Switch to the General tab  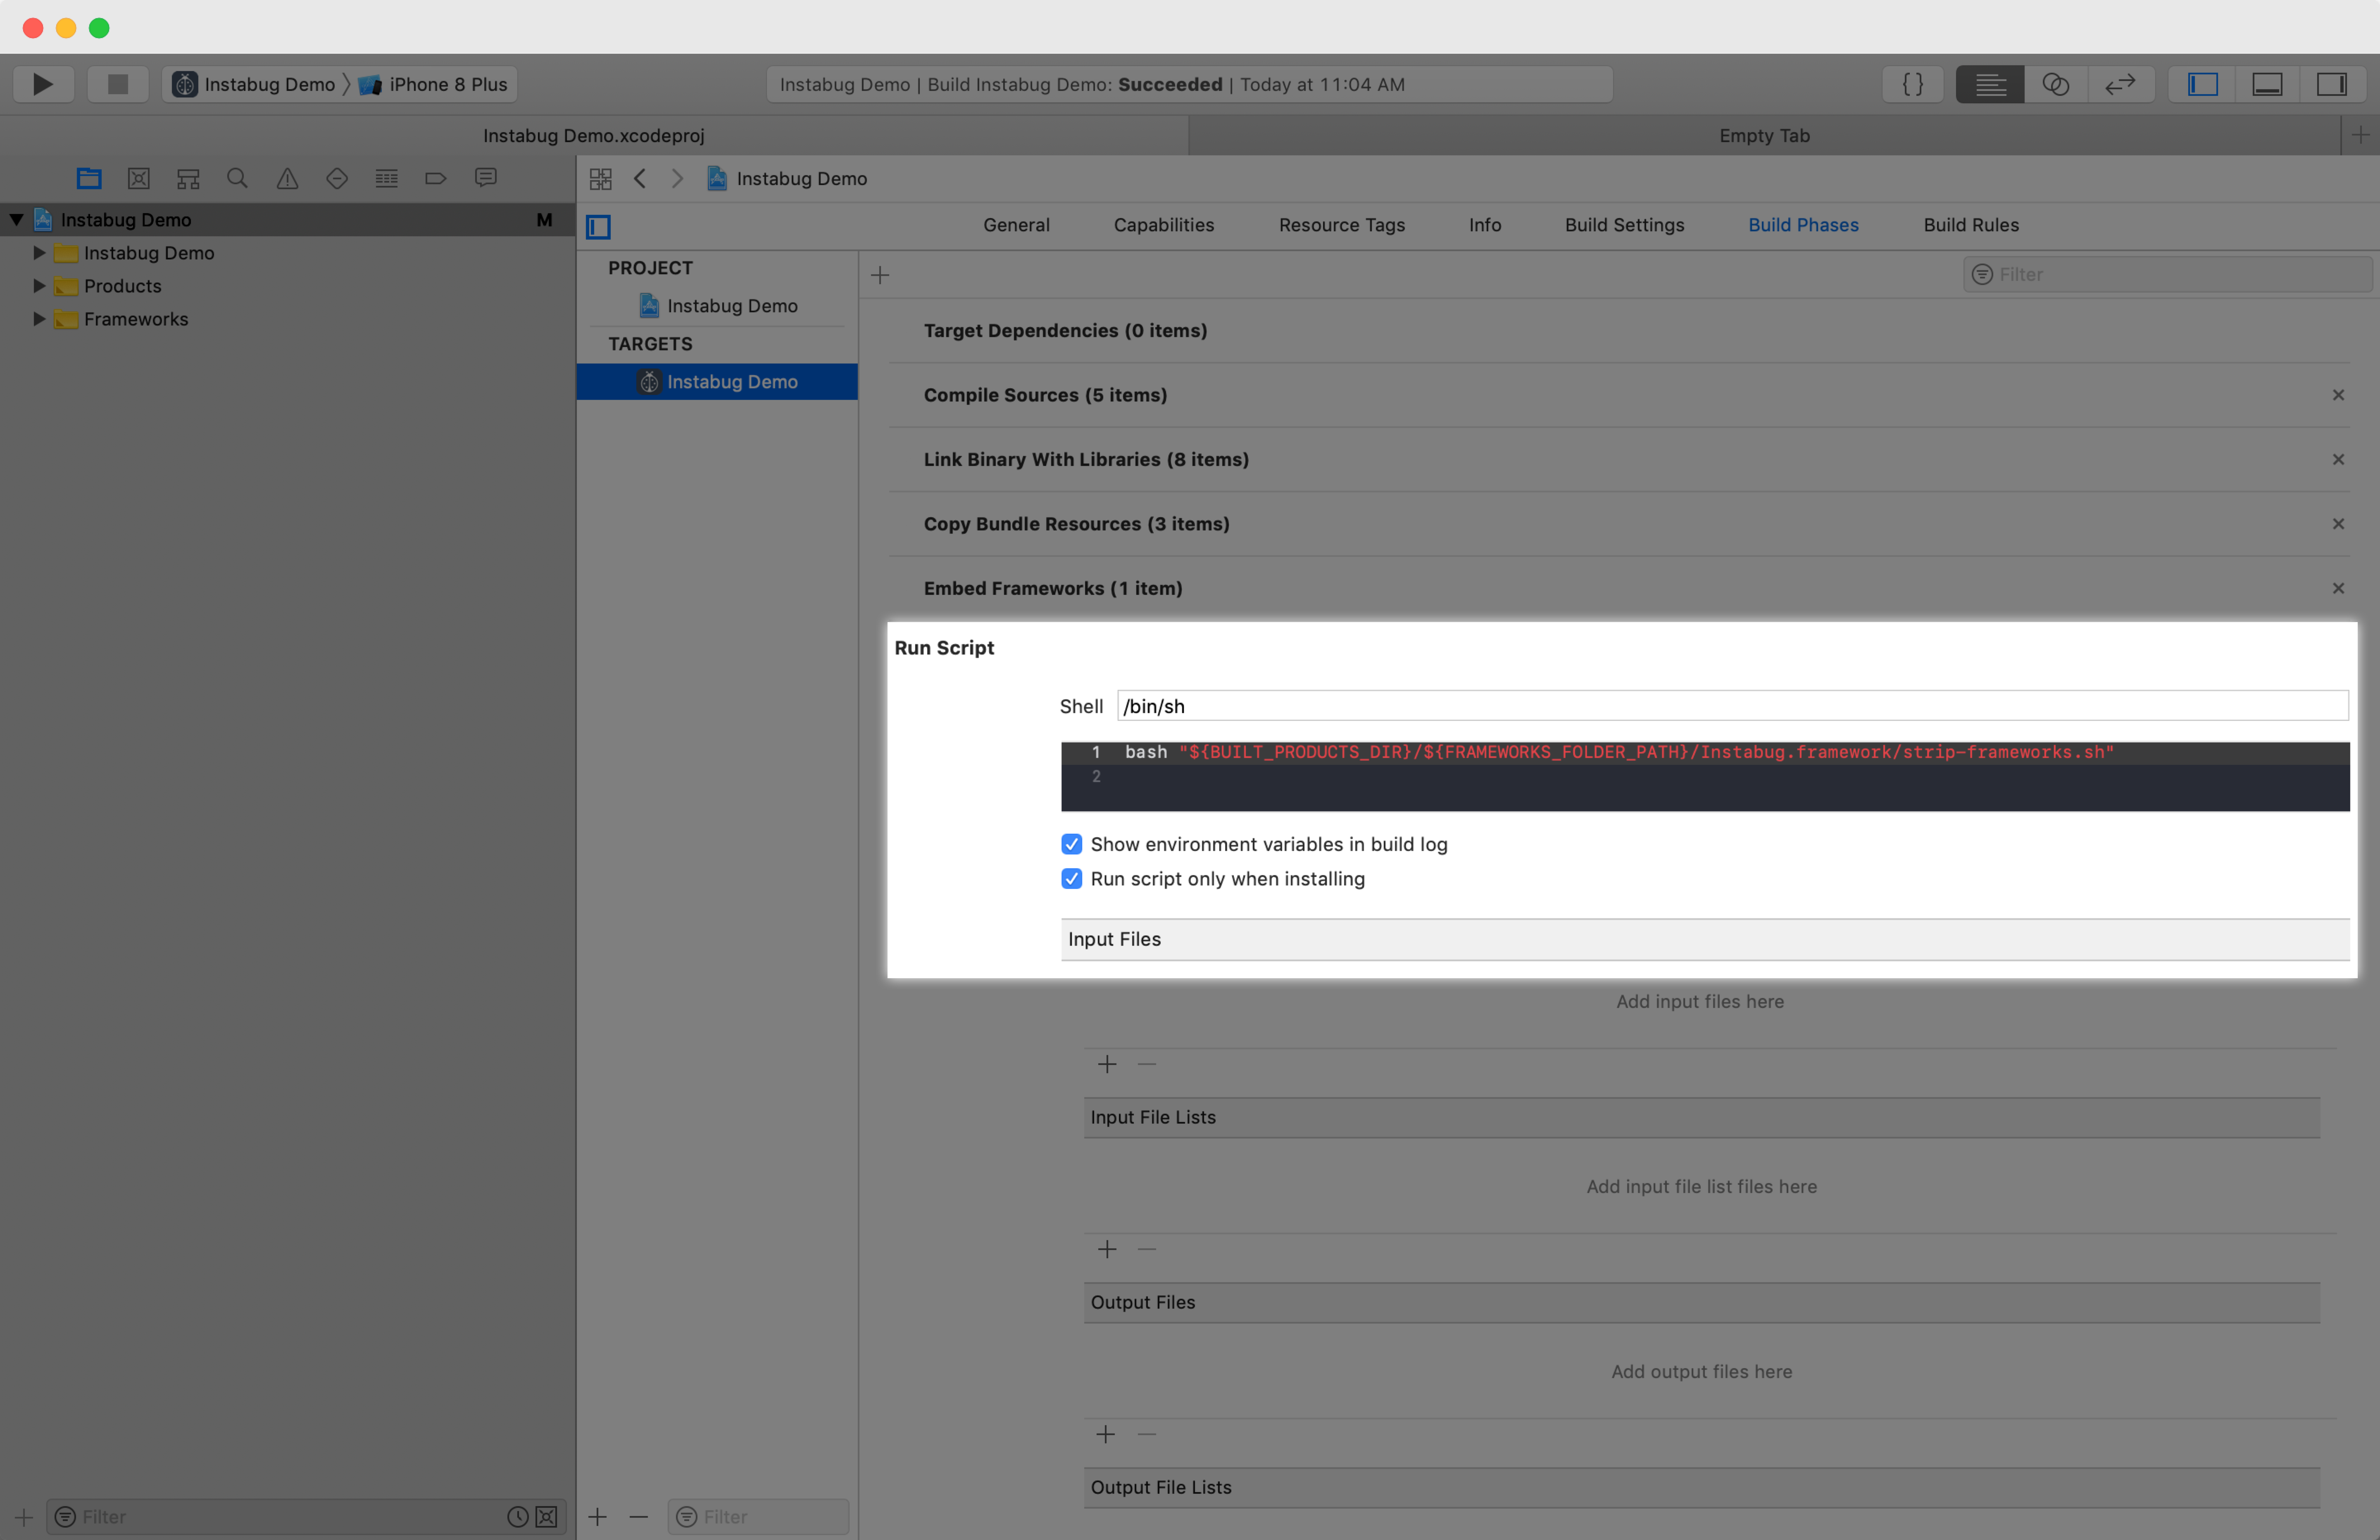coord(1016,225)
